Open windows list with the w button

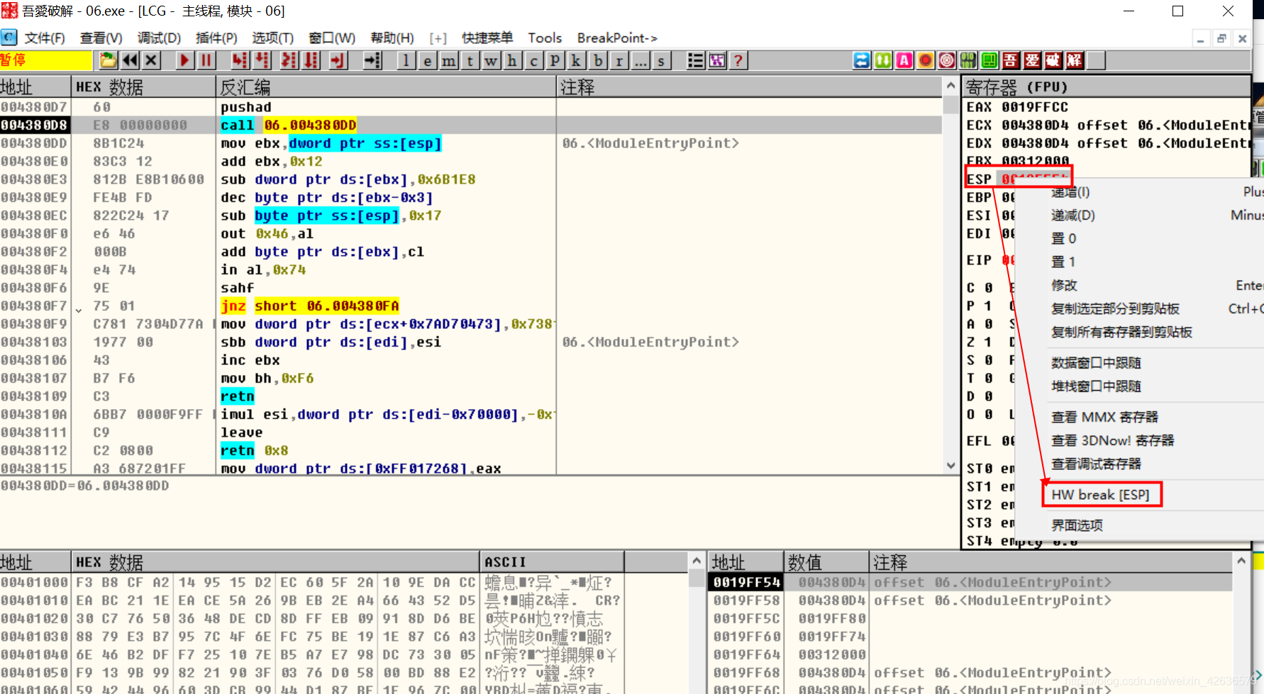[x=491, y=60]
